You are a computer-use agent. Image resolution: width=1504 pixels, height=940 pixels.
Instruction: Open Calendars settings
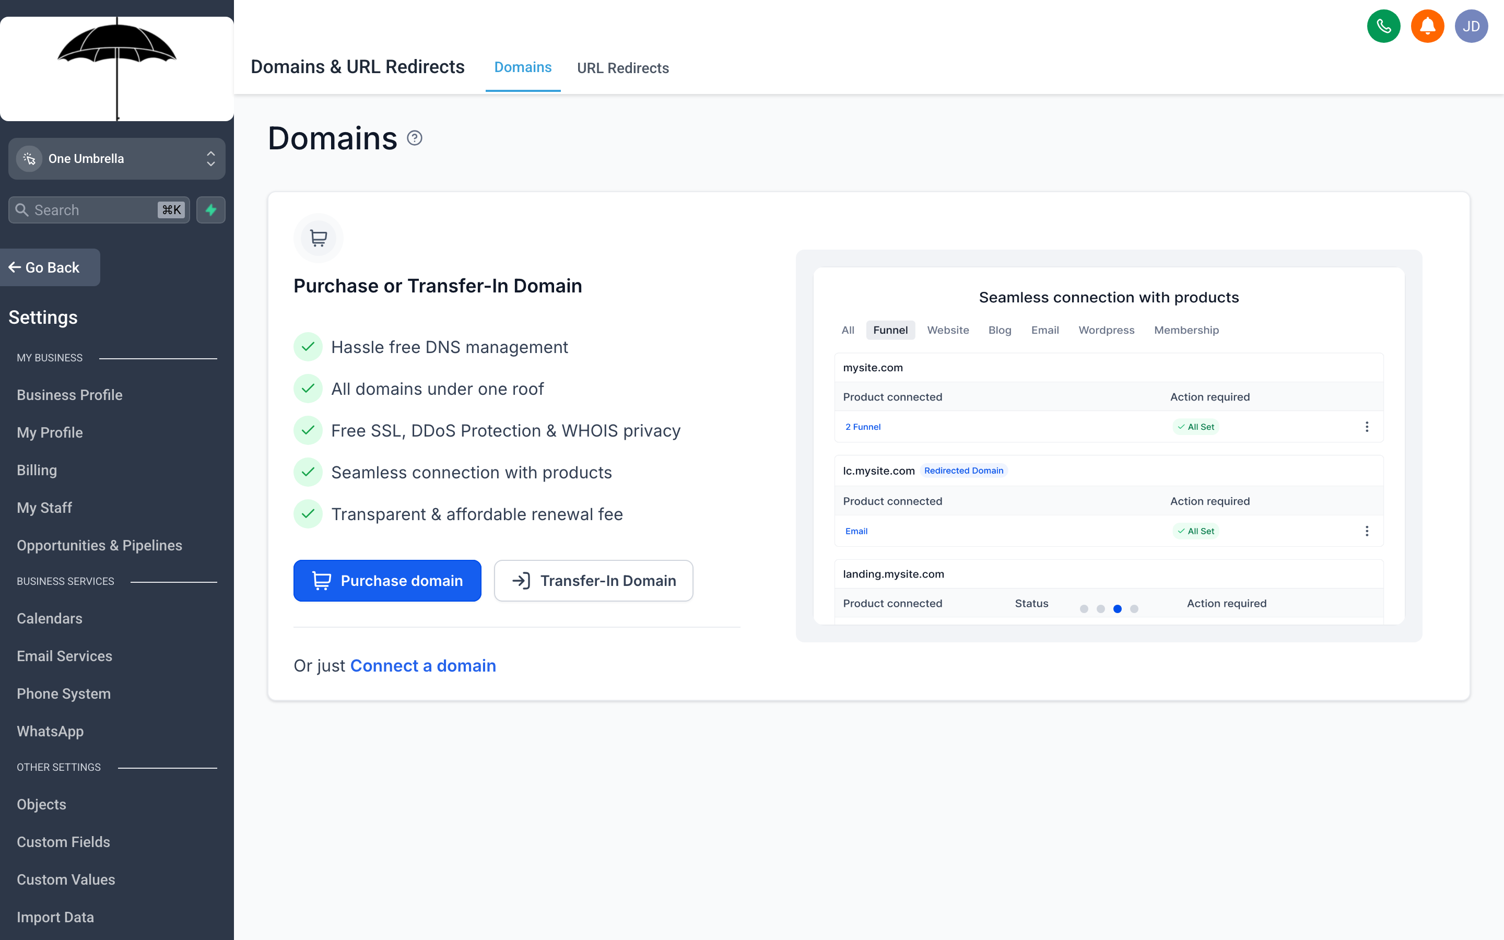[x=50, y=619]
